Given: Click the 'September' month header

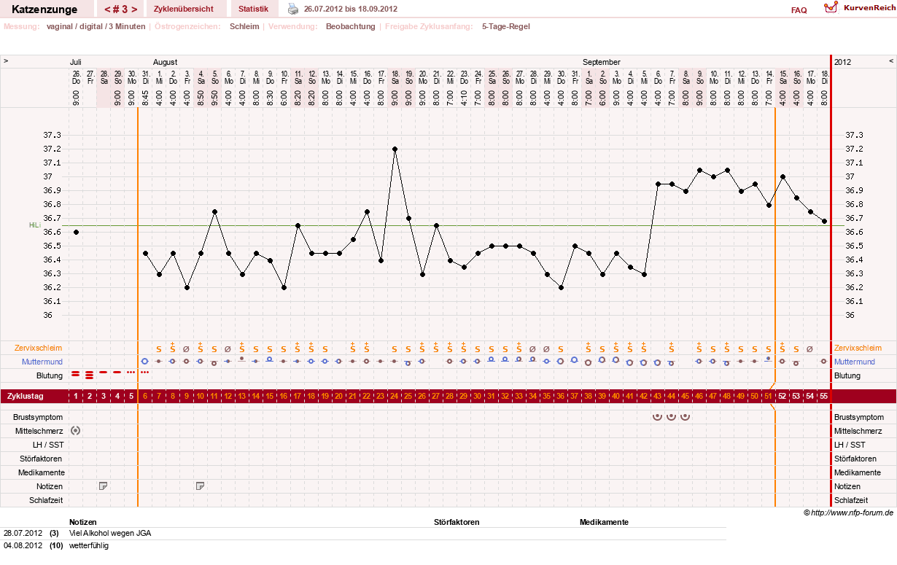Looking at the screenshot, I should 602,62.
